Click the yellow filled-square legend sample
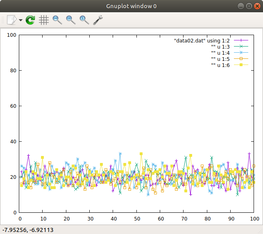 [x=241, y=65]
